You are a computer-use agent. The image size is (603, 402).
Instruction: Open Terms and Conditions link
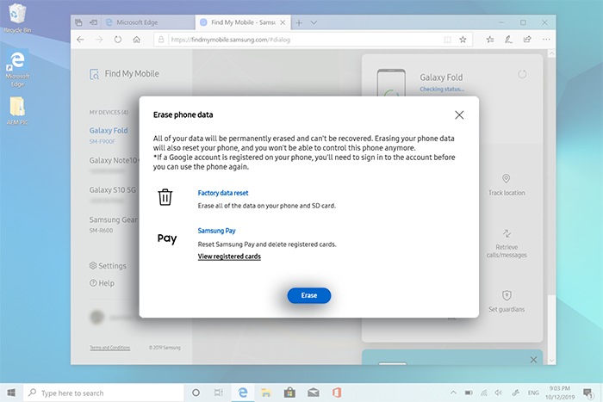(x=110, y=348)
